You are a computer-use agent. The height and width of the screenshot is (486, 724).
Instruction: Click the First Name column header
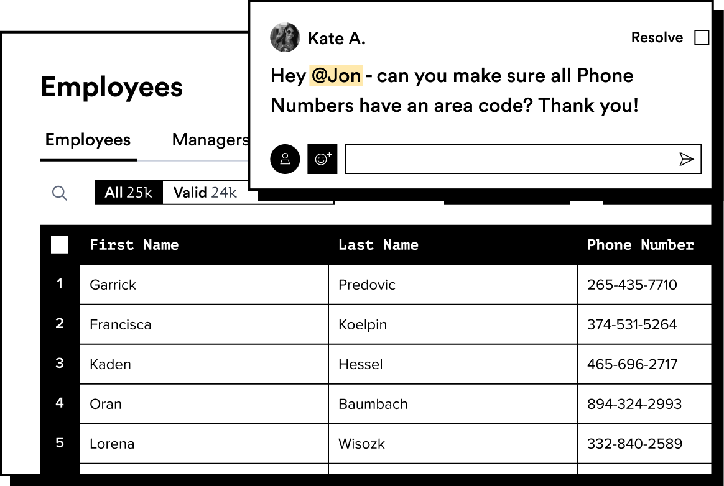[134, 245]
